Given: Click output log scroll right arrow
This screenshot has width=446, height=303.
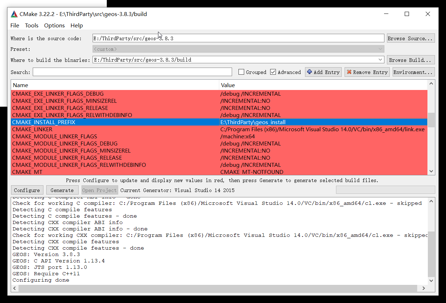Looking at the screenshot, I should (x=424, y=288).
